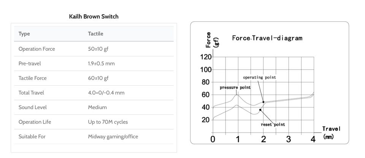Click the Force-Travel-diagram chart title
Image resolution: width=365 pixels, height=158 pixels.
coord(267,38)
